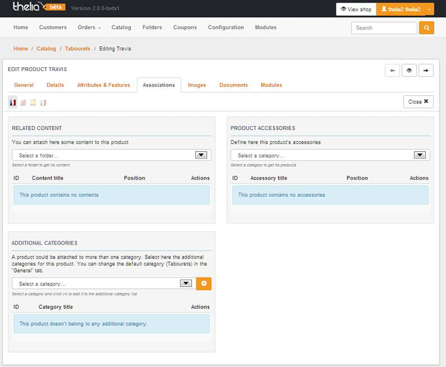Image resolution: width=446 pixels, height=367 pixels.
Task: Go to next product with right arrow
Action: (x=426, y=70)
